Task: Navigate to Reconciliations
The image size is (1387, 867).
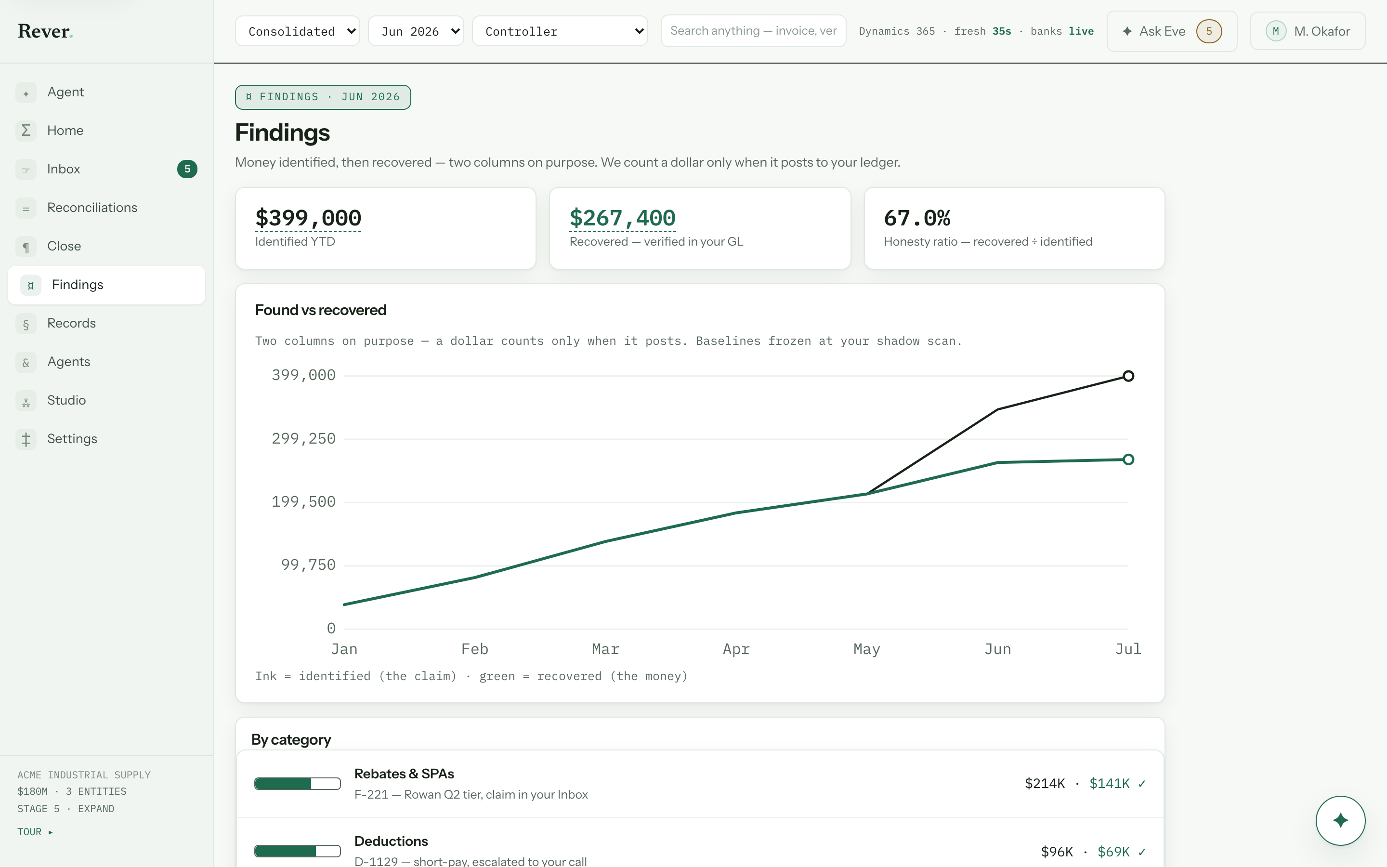Action: click(106, 208)
